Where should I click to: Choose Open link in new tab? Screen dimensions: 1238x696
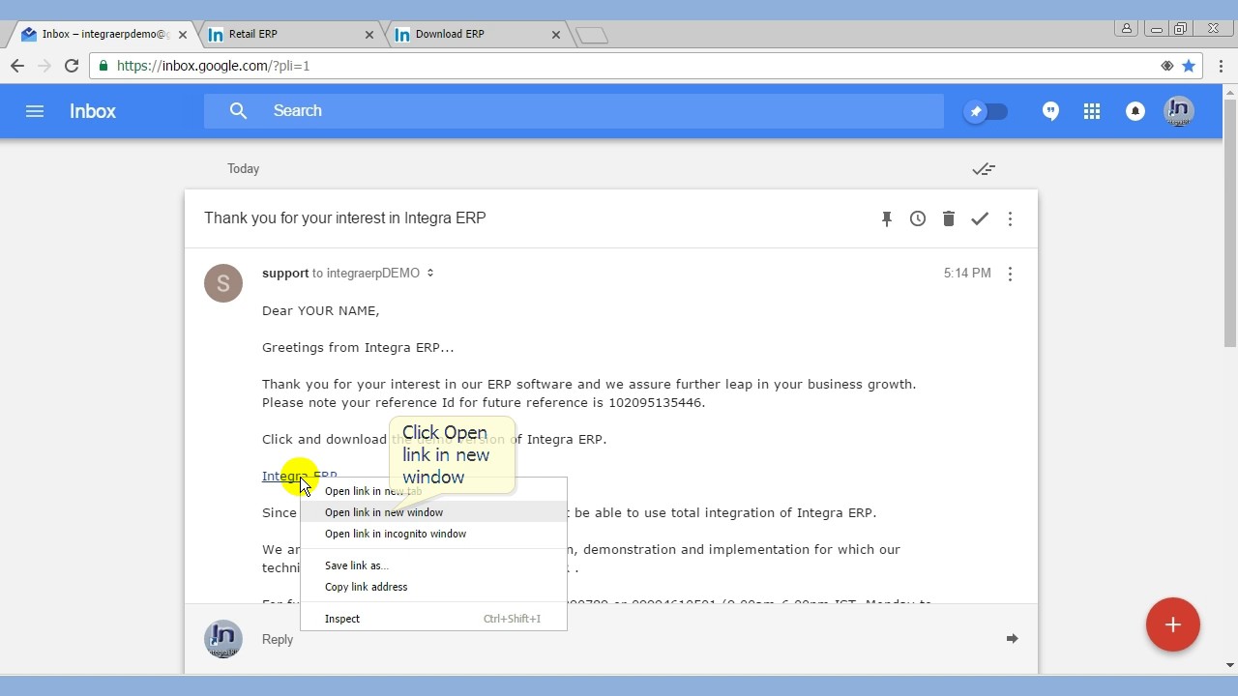433,491
